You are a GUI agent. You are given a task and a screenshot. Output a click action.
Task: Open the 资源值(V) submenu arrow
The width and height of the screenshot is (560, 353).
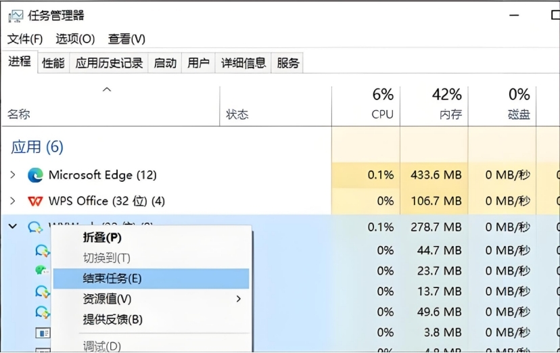239,299
